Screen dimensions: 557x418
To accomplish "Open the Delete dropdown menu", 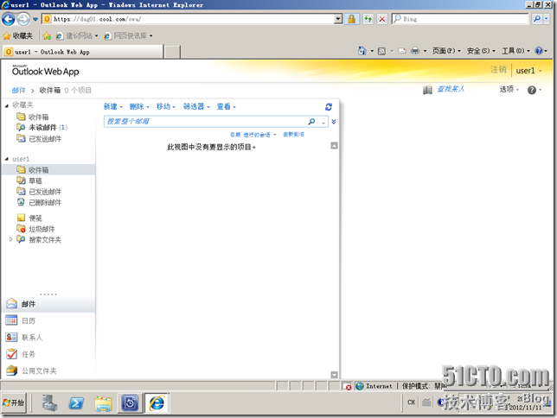I will [x=139, y=106].
